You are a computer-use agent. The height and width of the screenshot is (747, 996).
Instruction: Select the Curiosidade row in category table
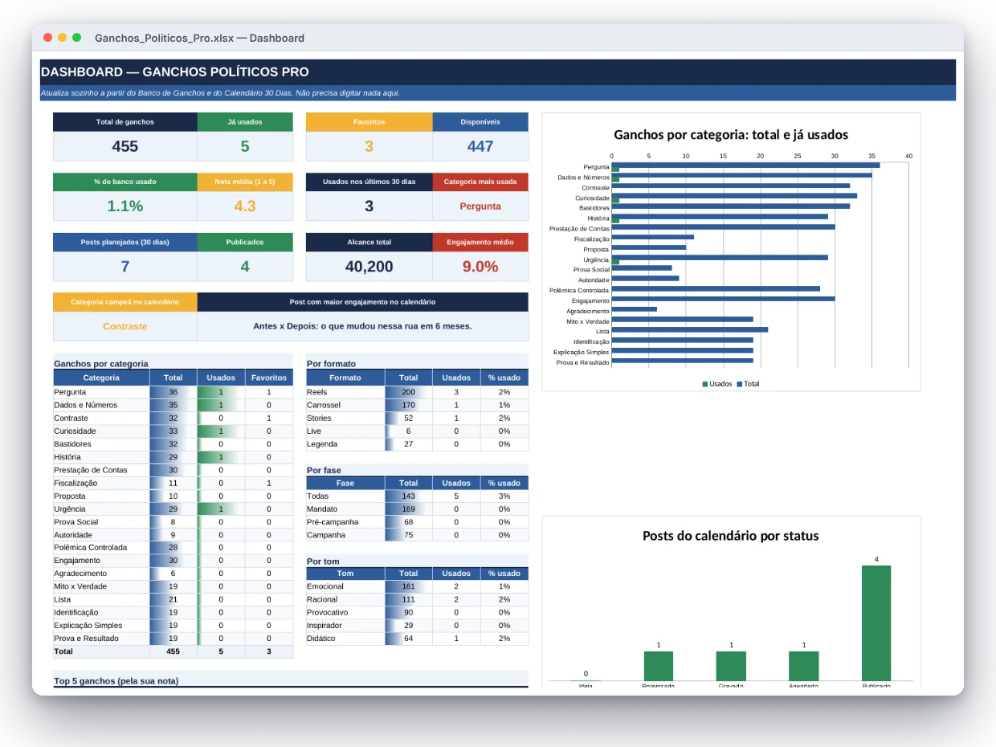click(173, 431)
